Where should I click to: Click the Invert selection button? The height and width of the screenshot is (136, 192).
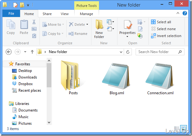coord(166,36)
